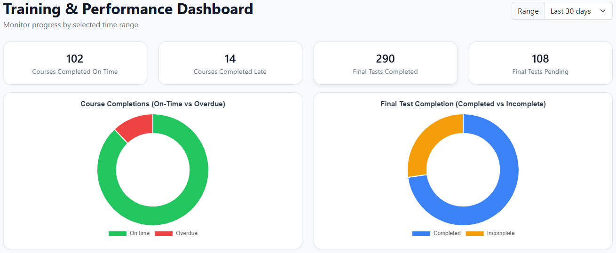Toggle the Incomplete legend text label
Viewport: 616px width, 253px height.
501,233
